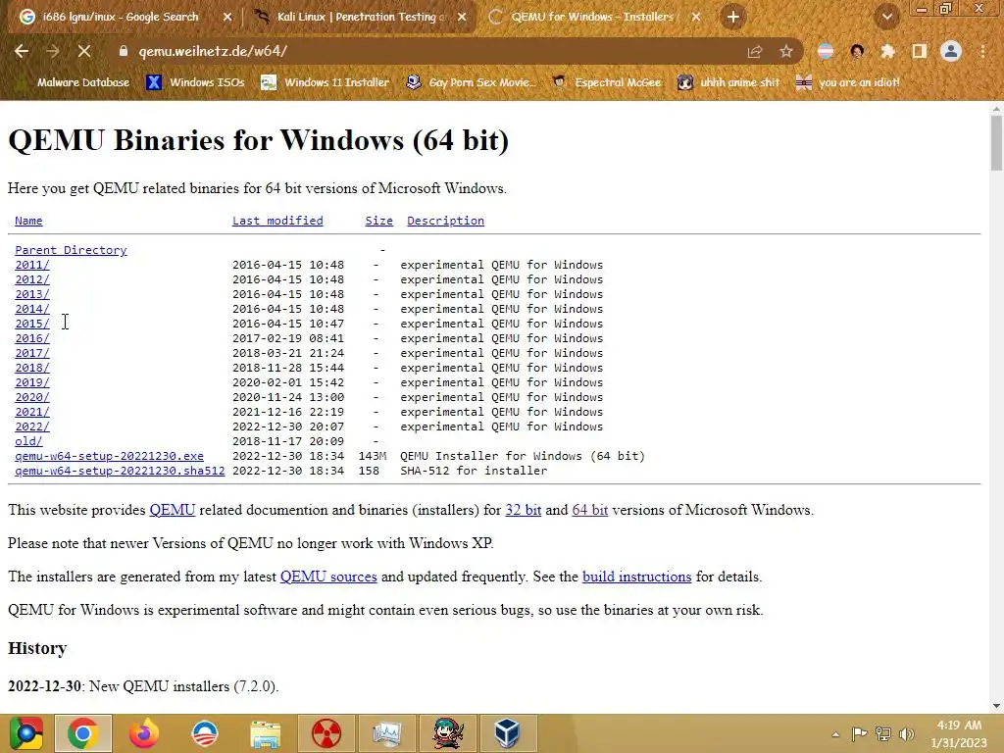Open Chrome from the taskbar
The image size is (1004, 753).
pyautogui.click(x=83, y=733)
